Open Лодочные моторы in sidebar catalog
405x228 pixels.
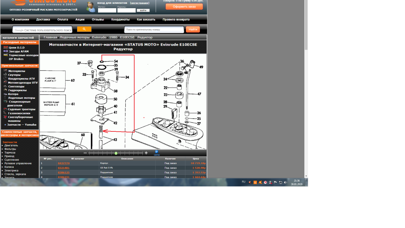tap(22, 98)
